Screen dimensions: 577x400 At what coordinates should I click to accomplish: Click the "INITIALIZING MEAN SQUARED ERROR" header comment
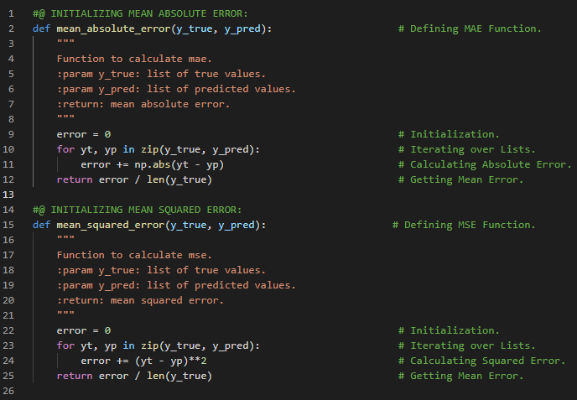coord(137,210)
